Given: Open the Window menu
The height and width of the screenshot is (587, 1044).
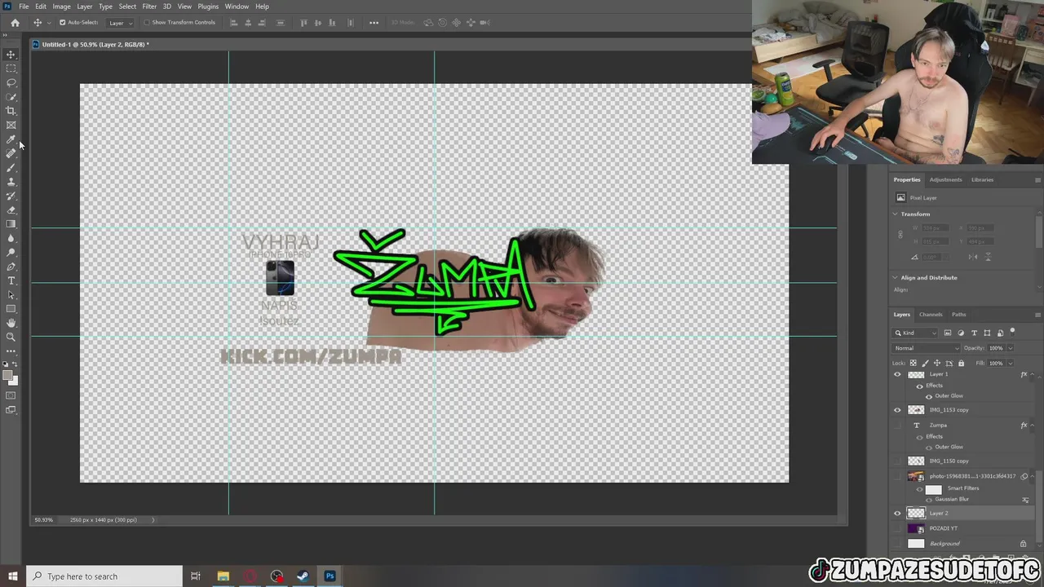Looking at the screenshot, I should [237, 7].
